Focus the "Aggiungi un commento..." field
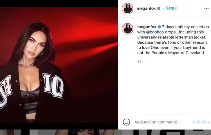Screen dimensions: 211x135 pos(158,122)
